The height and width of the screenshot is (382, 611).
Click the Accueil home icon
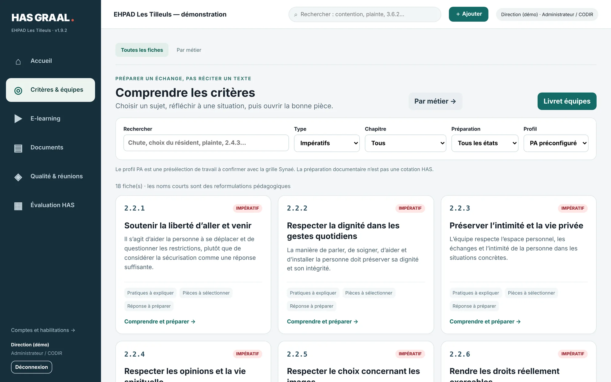click(x=18, y=61)
